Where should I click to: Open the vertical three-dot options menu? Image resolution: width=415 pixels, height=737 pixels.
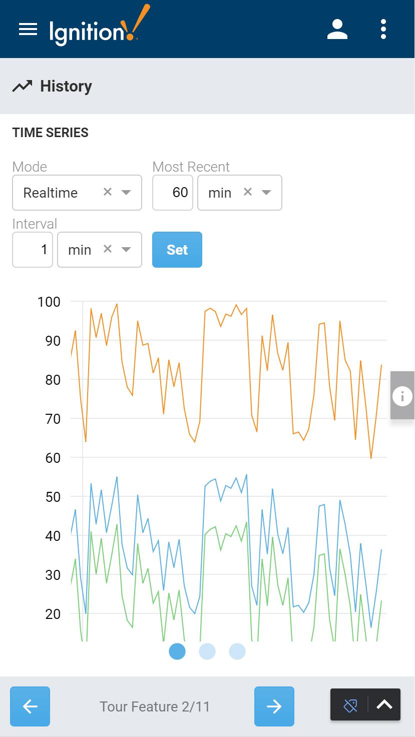coord(383,30)
